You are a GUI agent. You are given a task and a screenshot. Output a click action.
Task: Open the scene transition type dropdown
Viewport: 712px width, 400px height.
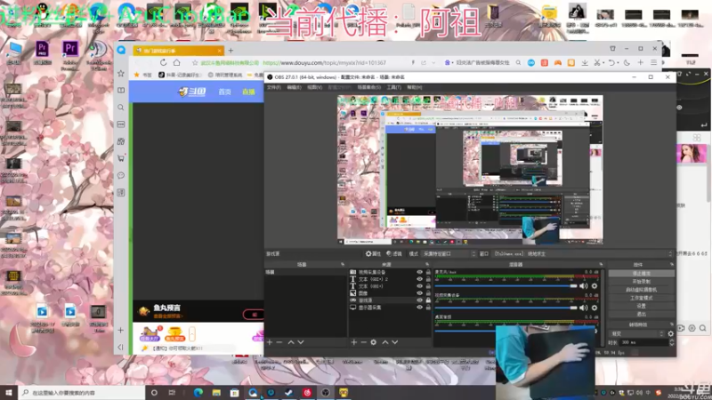click(x=635, y=334)
